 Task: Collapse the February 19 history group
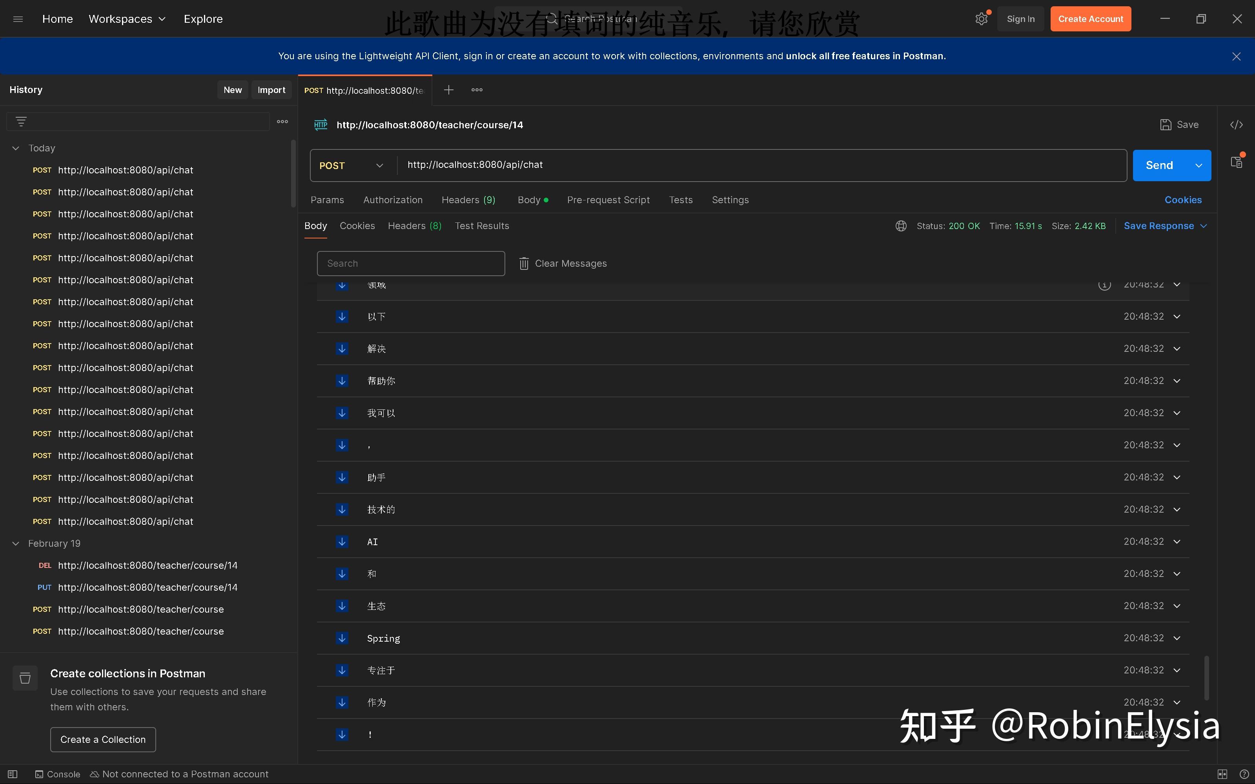tap(15, 544)
